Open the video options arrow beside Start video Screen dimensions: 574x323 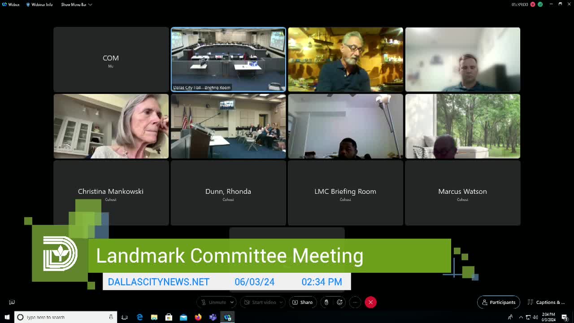coord(281,302)
